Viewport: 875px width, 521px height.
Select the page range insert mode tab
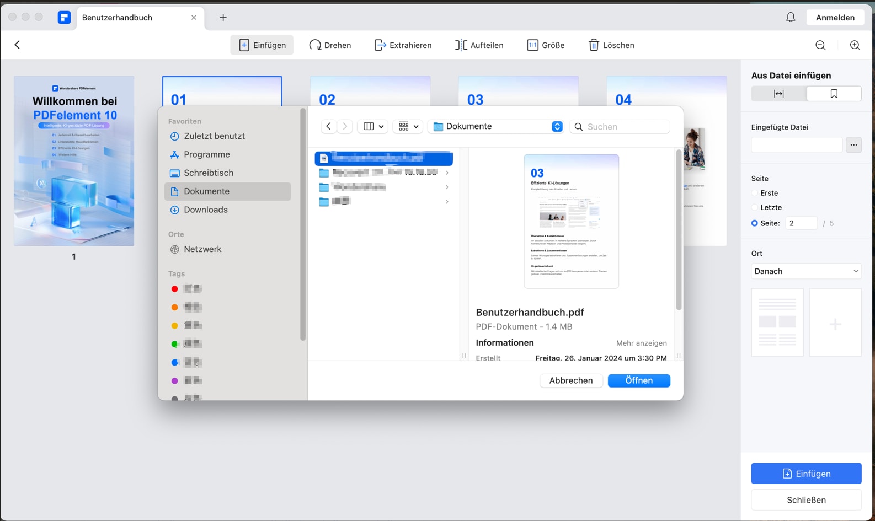pyautogui.click(x=778, y=94)
